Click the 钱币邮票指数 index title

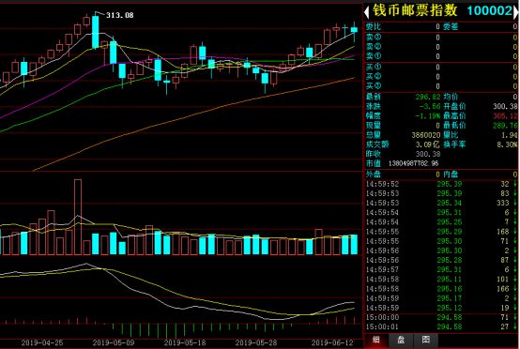coord(415,10)
